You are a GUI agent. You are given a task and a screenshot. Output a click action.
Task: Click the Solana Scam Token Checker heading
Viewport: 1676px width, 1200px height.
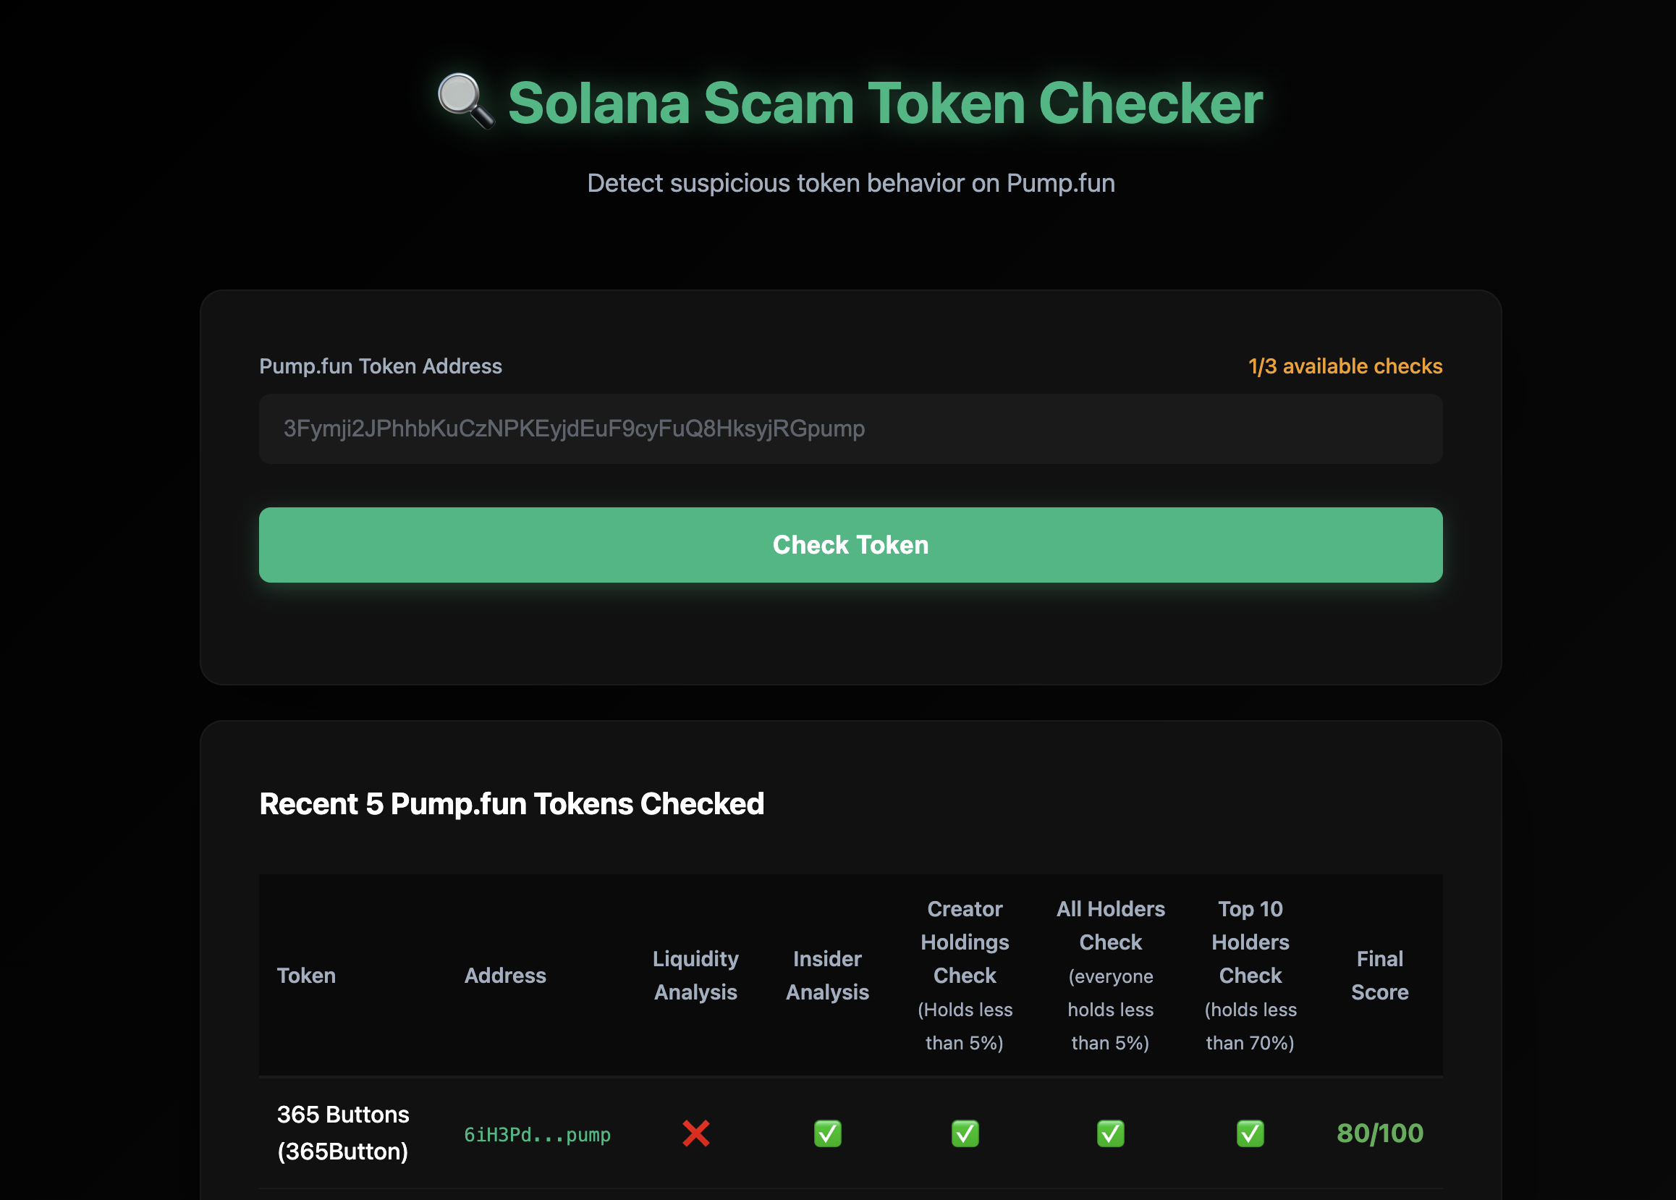(885, 103)
